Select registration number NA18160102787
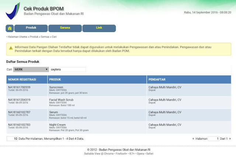 point(19,112)
